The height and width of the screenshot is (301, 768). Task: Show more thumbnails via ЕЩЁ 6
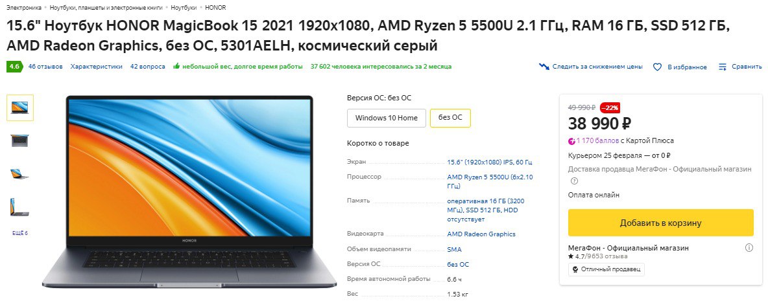tap(20, 233)
